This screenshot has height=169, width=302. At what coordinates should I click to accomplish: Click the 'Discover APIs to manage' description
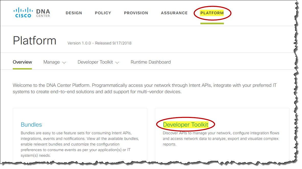click(221, 139)
